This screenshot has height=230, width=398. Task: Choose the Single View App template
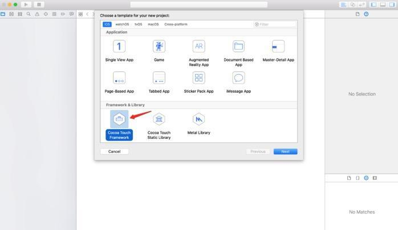coord(119,51)
